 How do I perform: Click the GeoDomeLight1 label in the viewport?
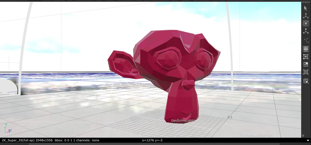pos(183,121)
